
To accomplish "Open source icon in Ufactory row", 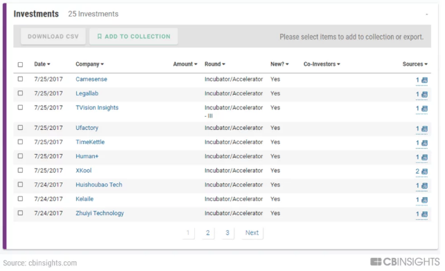I will 425,129.
